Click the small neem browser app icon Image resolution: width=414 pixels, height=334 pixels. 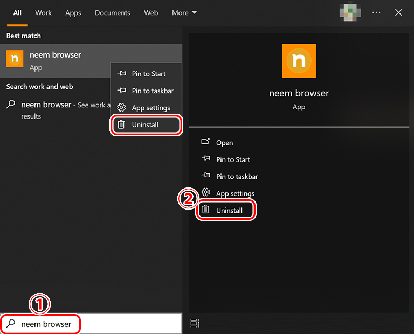coord(15,59)
